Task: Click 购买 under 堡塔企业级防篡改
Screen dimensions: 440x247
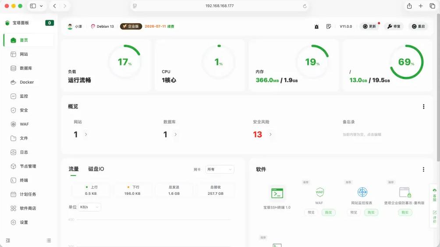Action: point(405,212)
